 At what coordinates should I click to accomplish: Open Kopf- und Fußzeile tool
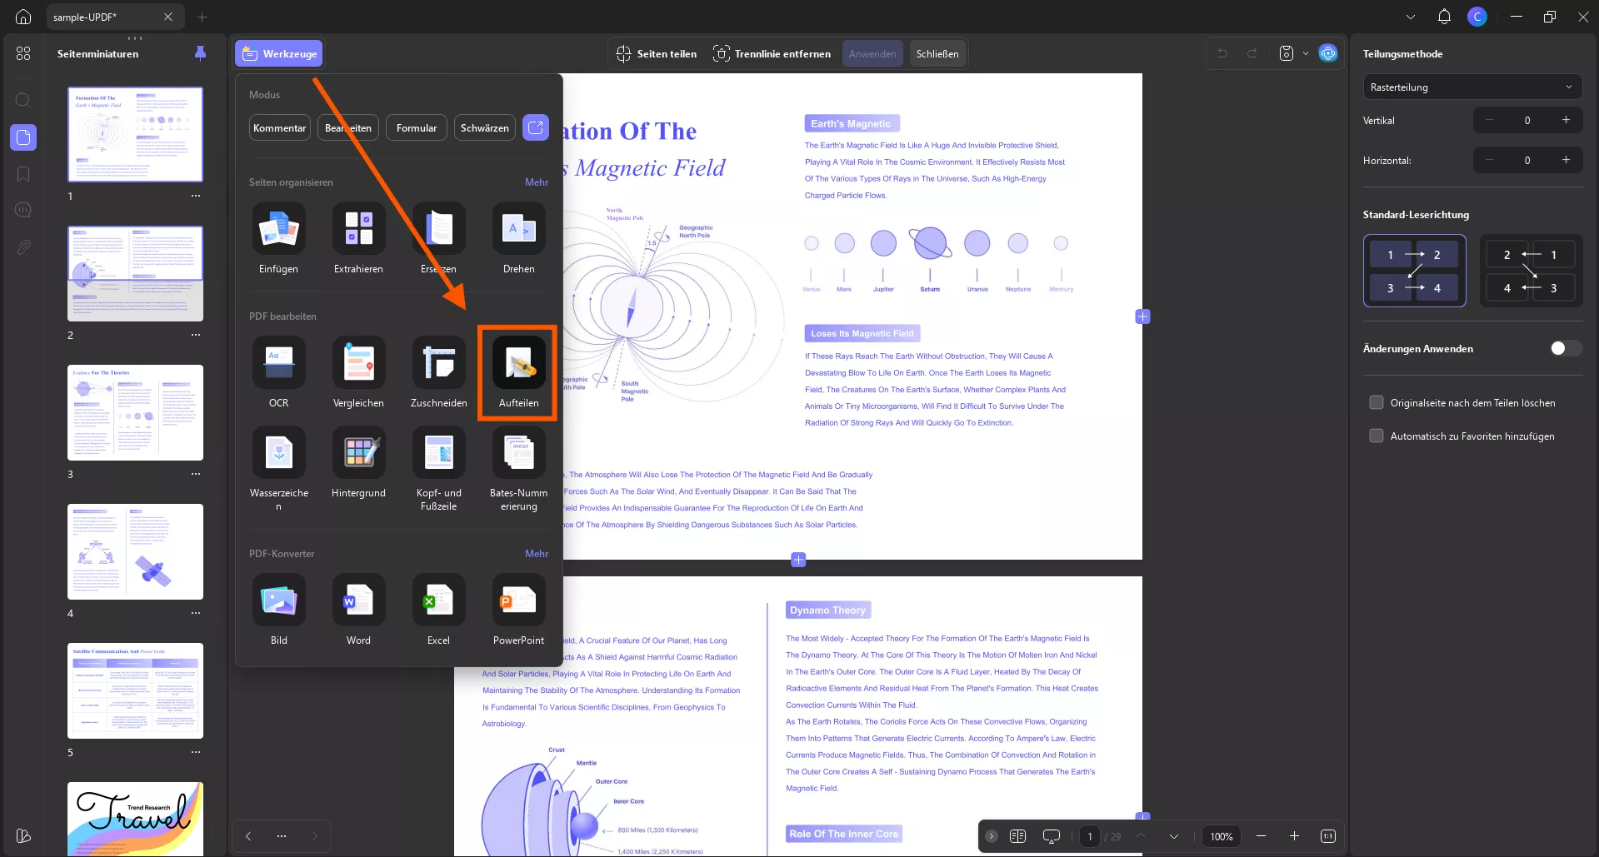click(438, 469)
